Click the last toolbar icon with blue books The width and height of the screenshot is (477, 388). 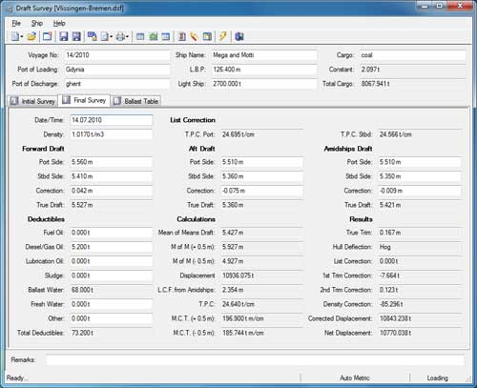(x=239, y=36)
